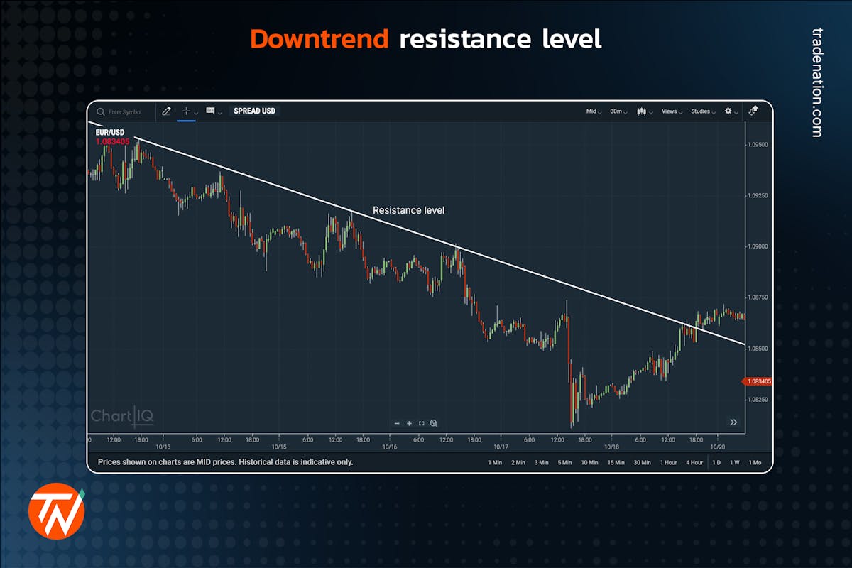Screen dimensions: 852x568
Task: Open the comments annotation tool
Action: click(210, 111)
